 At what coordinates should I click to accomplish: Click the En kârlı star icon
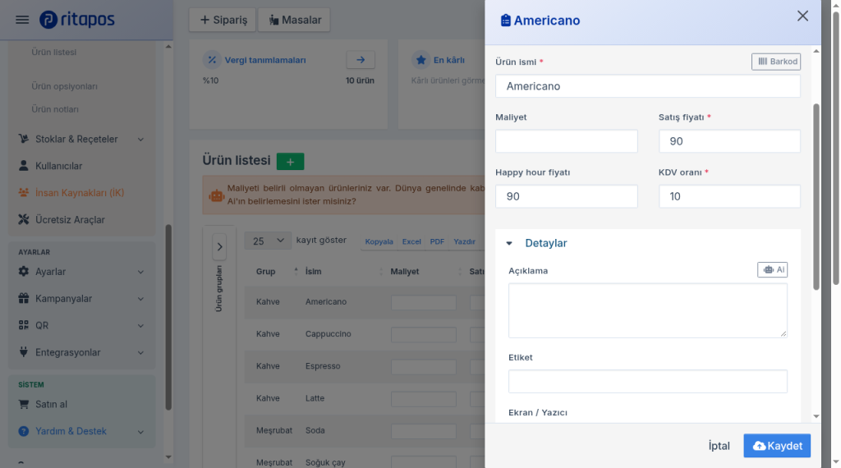[x=421, y=60]
